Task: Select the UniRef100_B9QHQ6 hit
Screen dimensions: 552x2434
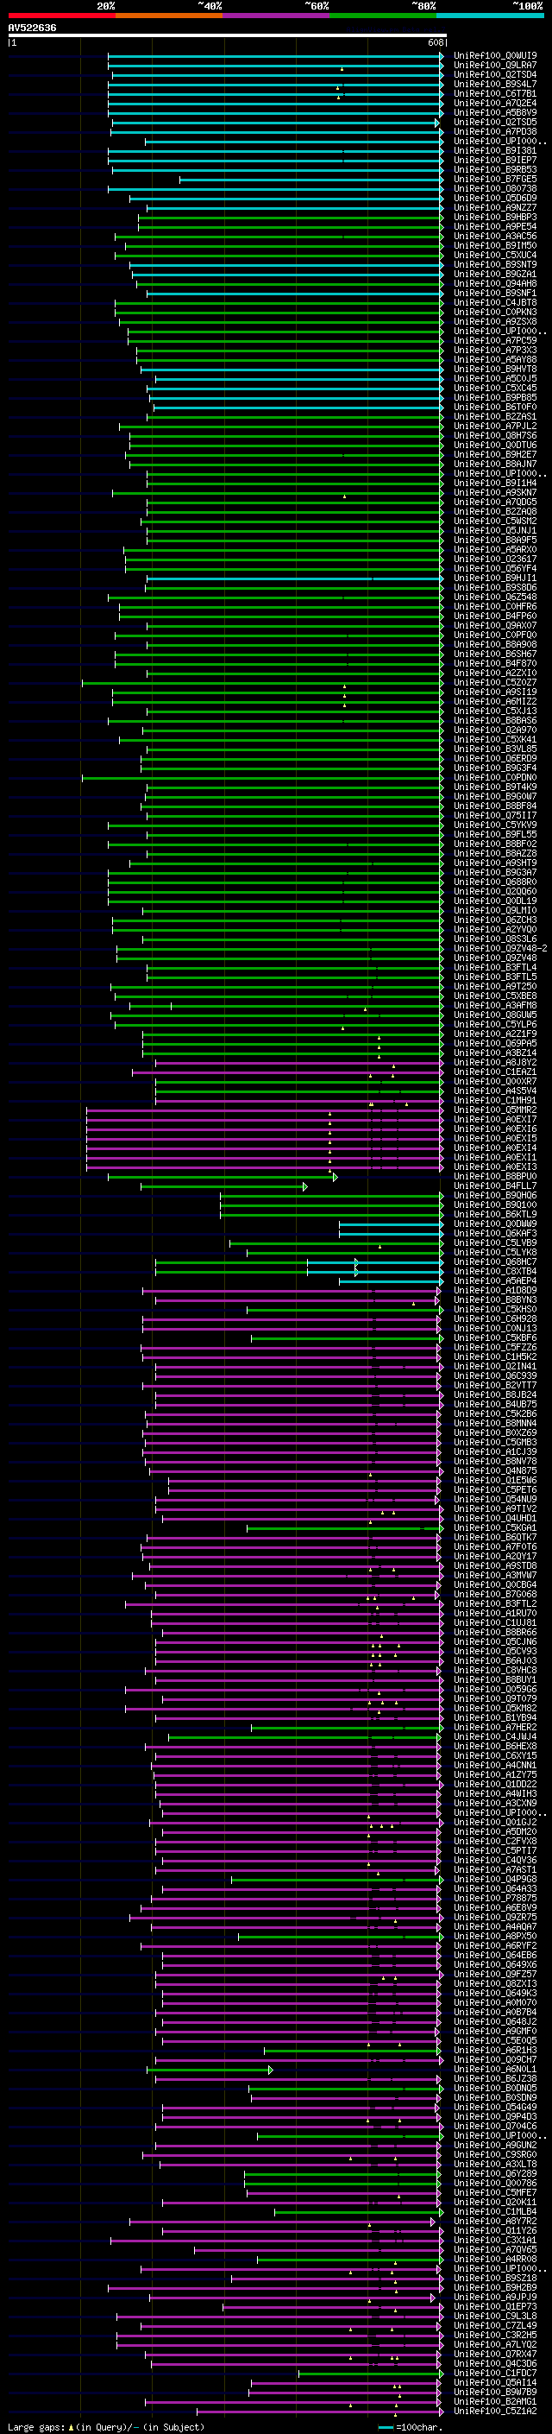Action: pos(495,1195)
